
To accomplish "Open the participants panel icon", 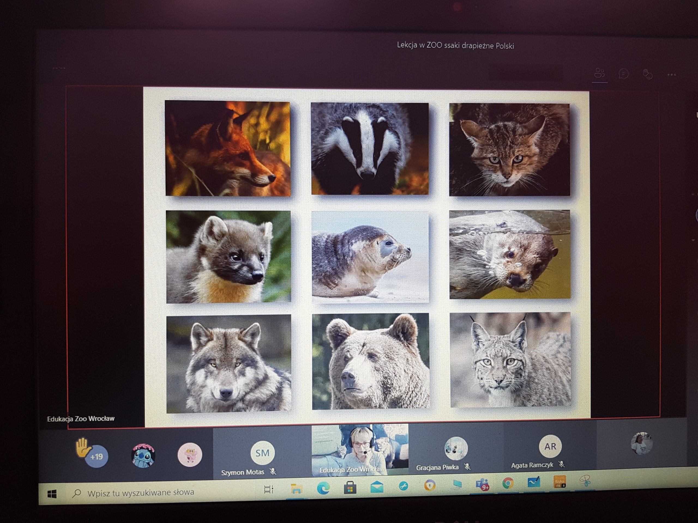I will 599,73.
